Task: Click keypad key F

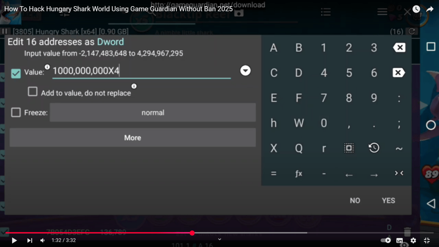Action: [299, 98]
